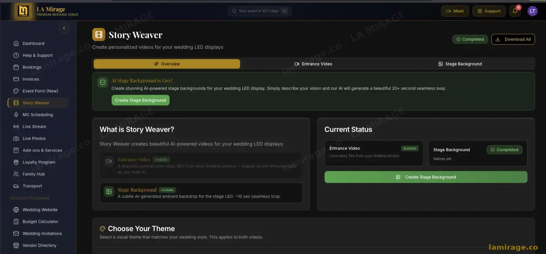The image size is (546, 254).
Task: Click the green check icon in banner
Action: [103, 82]
